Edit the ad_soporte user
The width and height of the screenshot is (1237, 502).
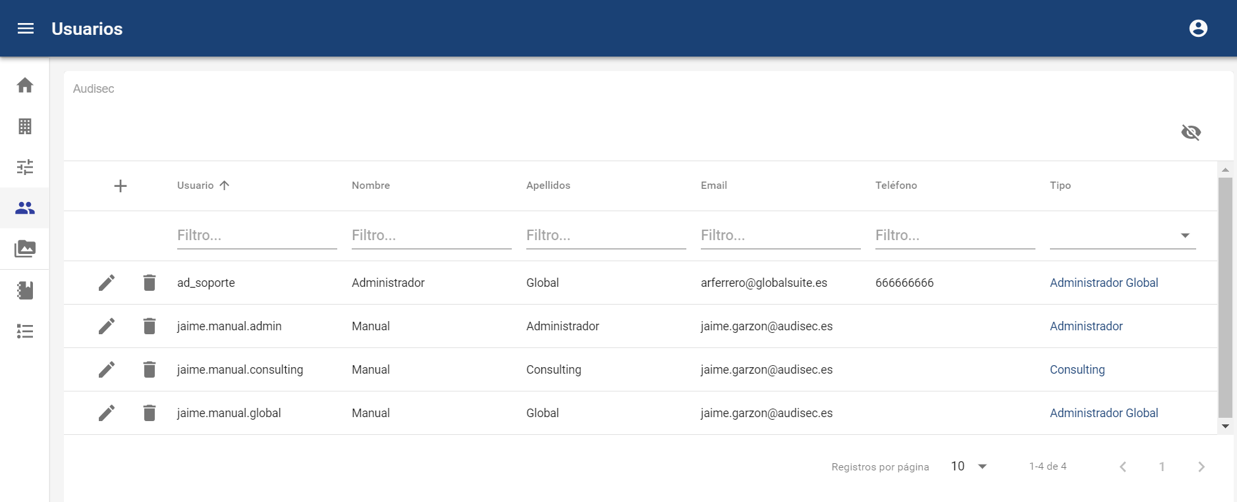point(107,283)
